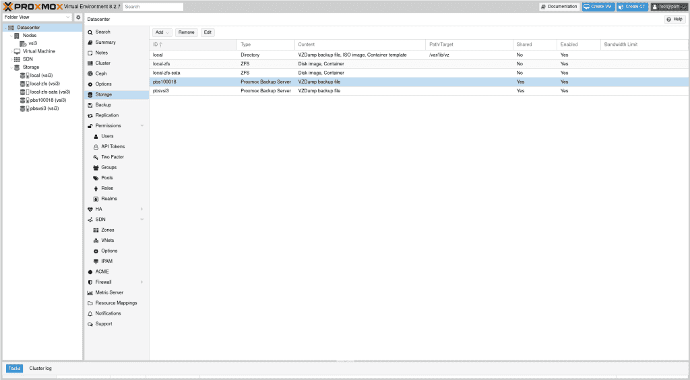Expand the HA submenu arrow
The width and height of the screenshot is (690, 380).
click(142, 209)
